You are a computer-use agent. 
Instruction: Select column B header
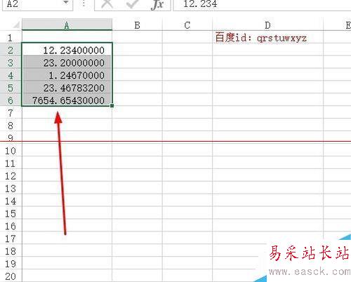coord(137,25)
